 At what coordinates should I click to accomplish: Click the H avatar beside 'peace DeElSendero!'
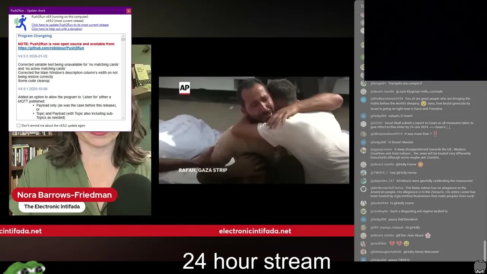[x=363, y=220]
